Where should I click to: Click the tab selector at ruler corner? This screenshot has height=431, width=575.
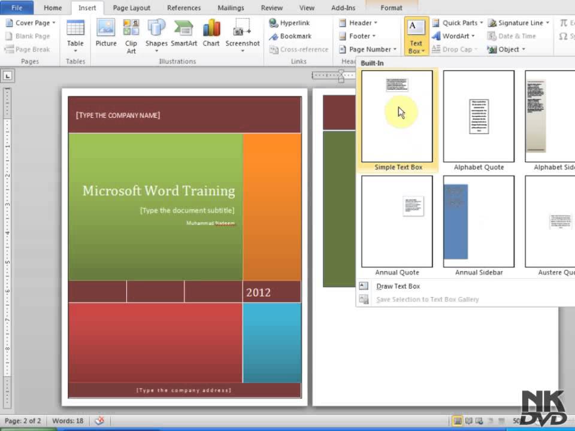[x=8, y=76]
